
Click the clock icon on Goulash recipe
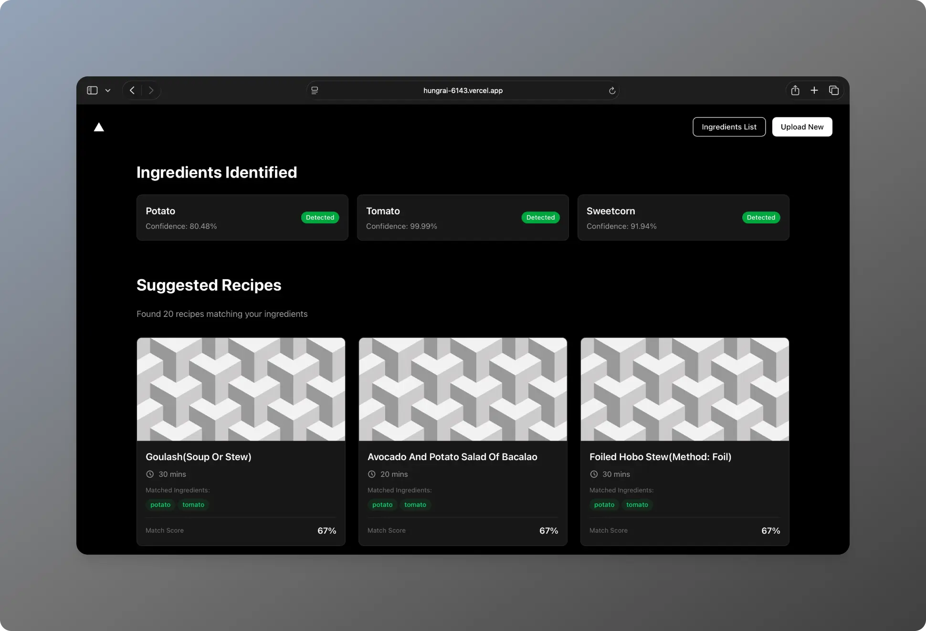(x=149, y=474)
